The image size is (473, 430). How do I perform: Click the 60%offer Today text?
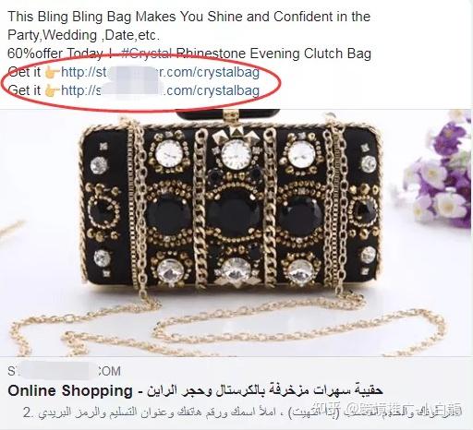(55, 54)
